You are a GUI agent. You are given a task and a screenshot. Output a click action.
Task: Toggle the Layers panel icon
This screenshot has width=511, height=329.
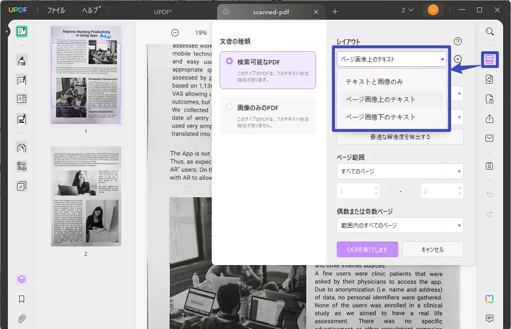(22, 279)
